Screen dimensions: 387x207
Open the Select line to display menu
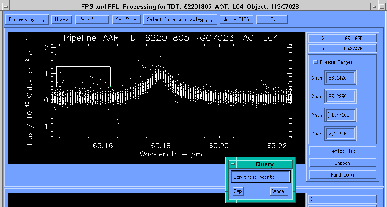coord(180,19)
